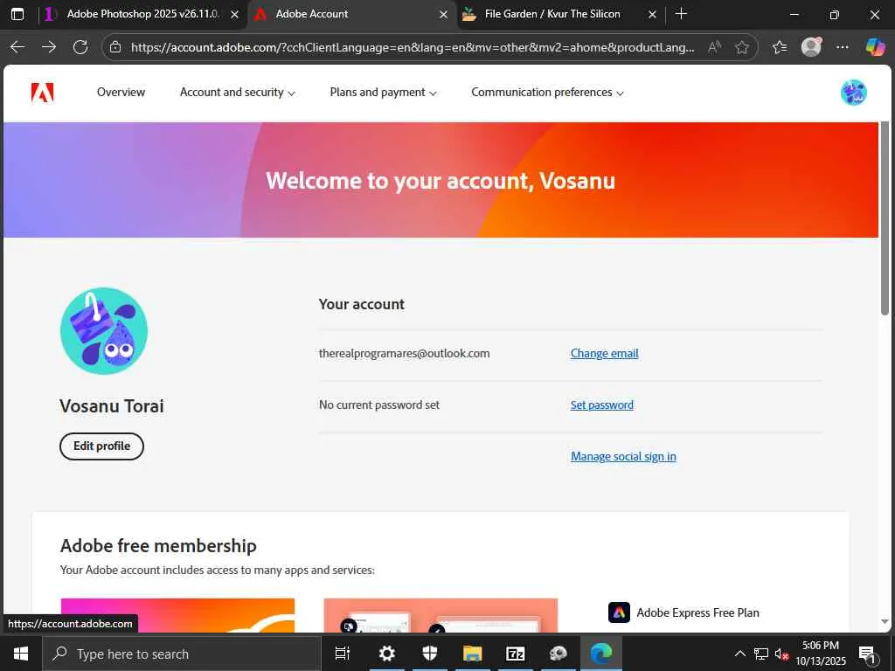Click the muted volume tray icon
This screenshot has width=895, height=671.
click(781, 654)
